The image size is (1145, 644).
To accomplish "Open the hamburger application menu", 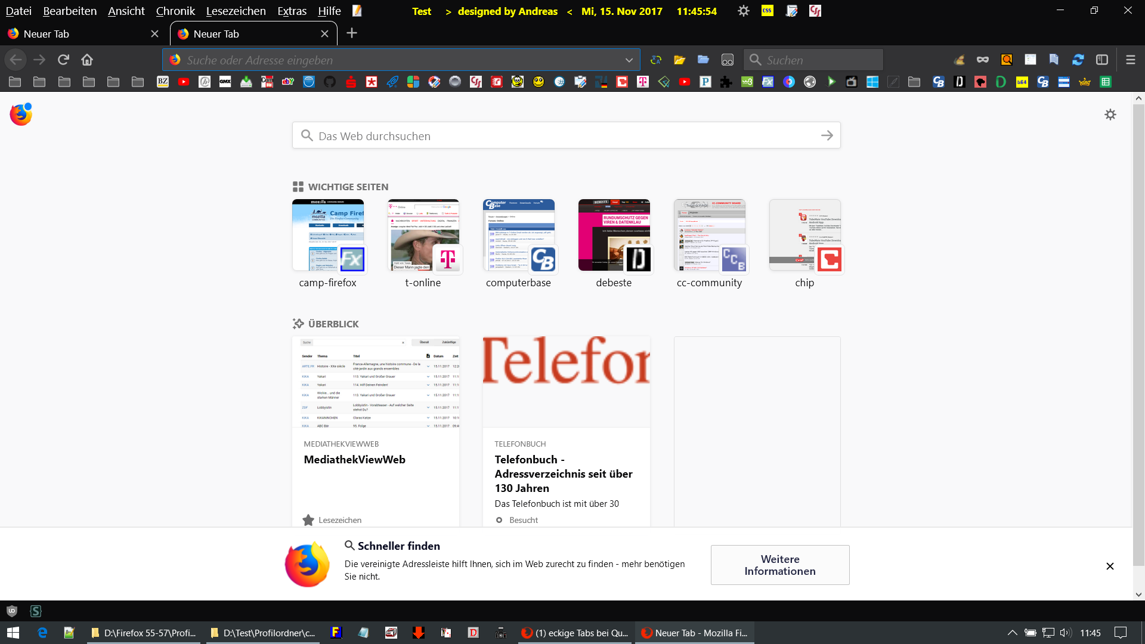I will tap(1130, 60).
